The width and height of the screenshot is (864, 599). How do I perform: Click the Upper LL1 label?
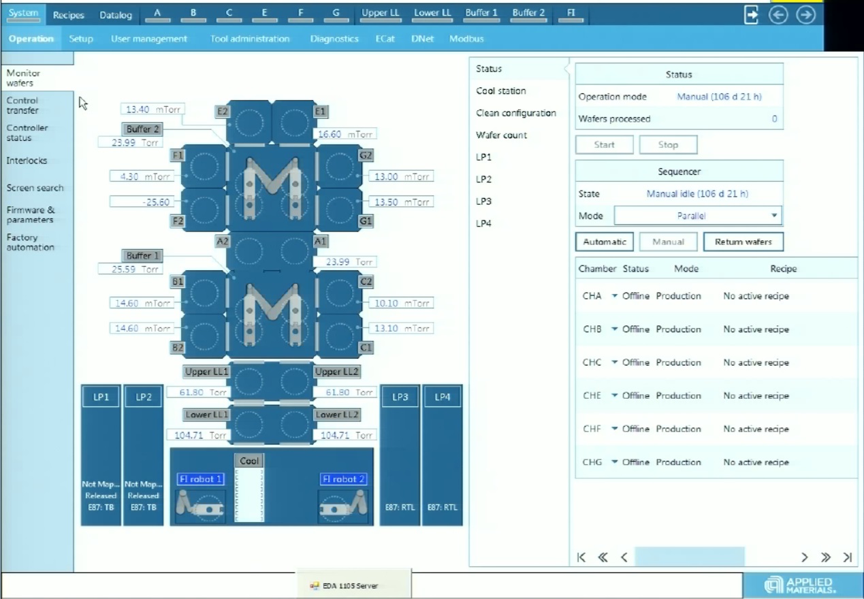pyautogui.click(x=206, y=372)
